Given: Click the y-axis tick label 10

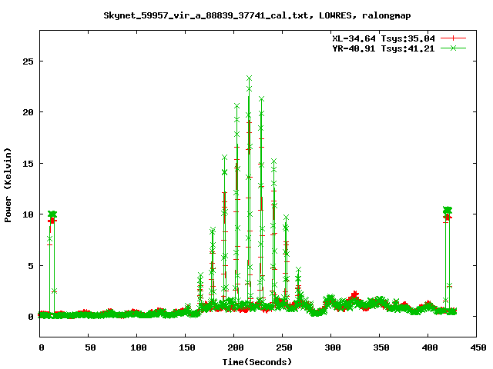Looking at the screenshot, I should click(28, 214).
